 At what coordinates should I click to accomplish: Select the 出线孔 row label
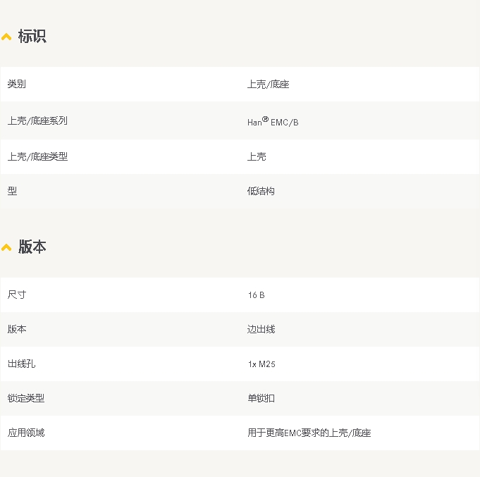coord(21,364)
